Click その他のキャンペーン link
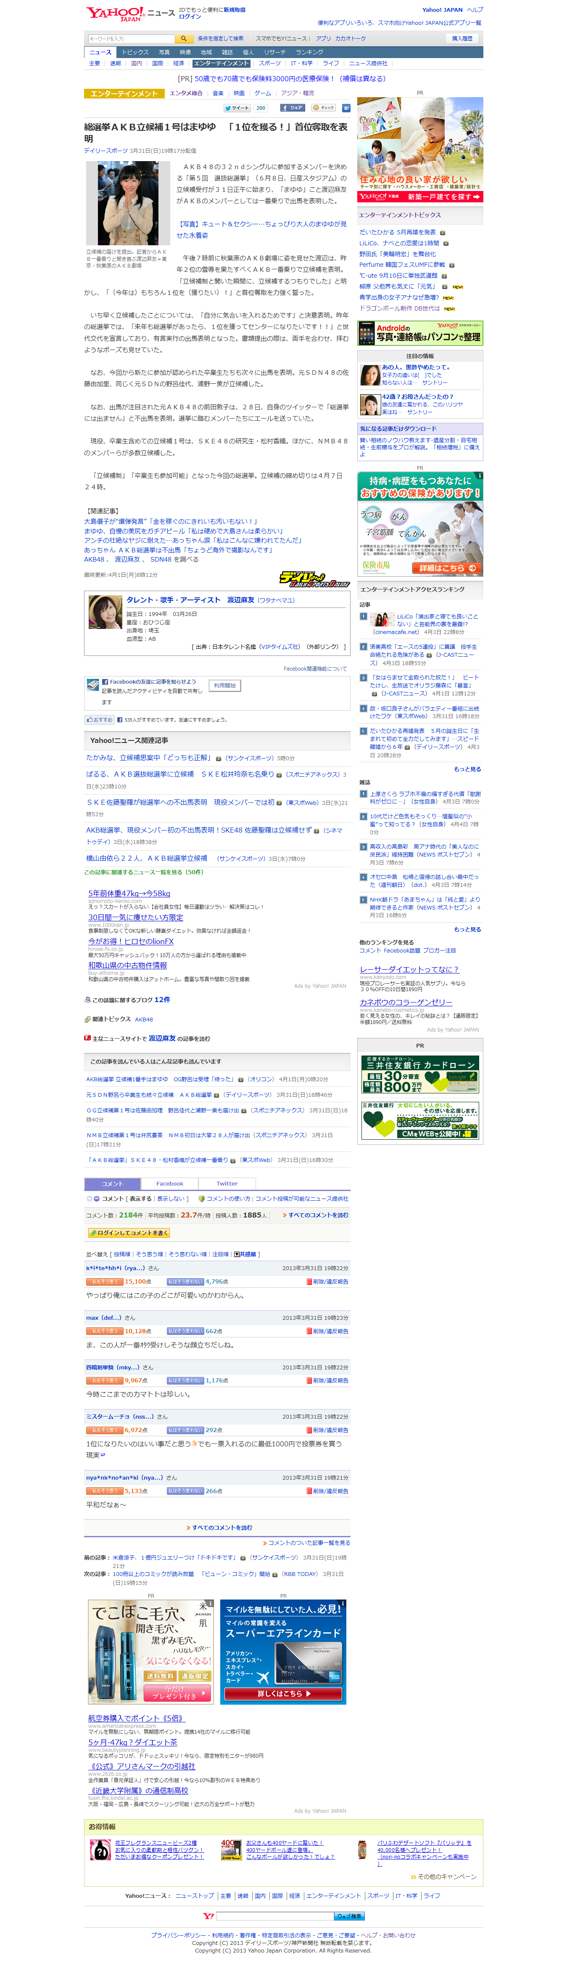The width and height of the screenshot is (567, 1963). click(x=444, y=1877)
